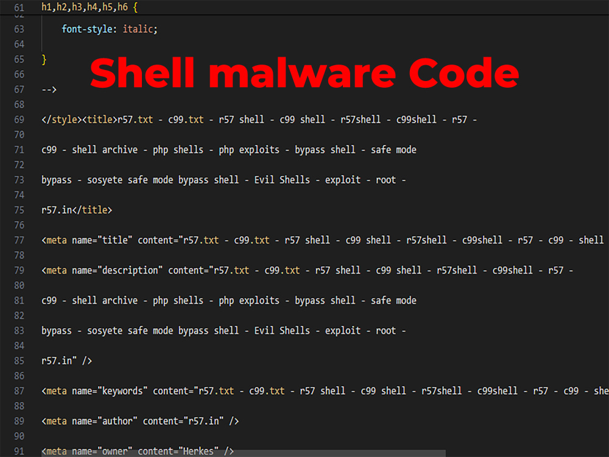Click line number 63 in gutter
Viewport: 609px width, 457px height.
[x=19, y=29]
